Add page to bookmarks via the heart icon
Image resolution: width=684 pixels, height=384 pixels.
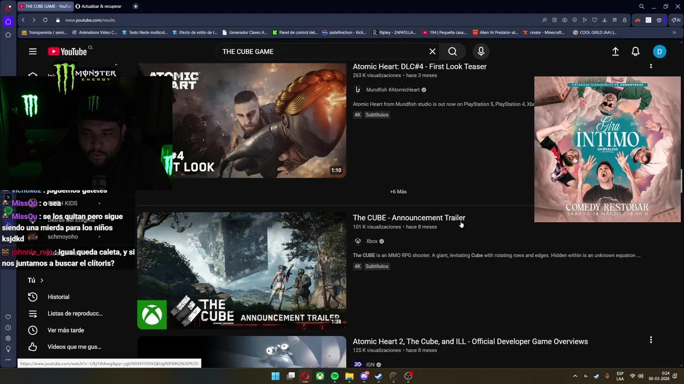click(595, 20)
